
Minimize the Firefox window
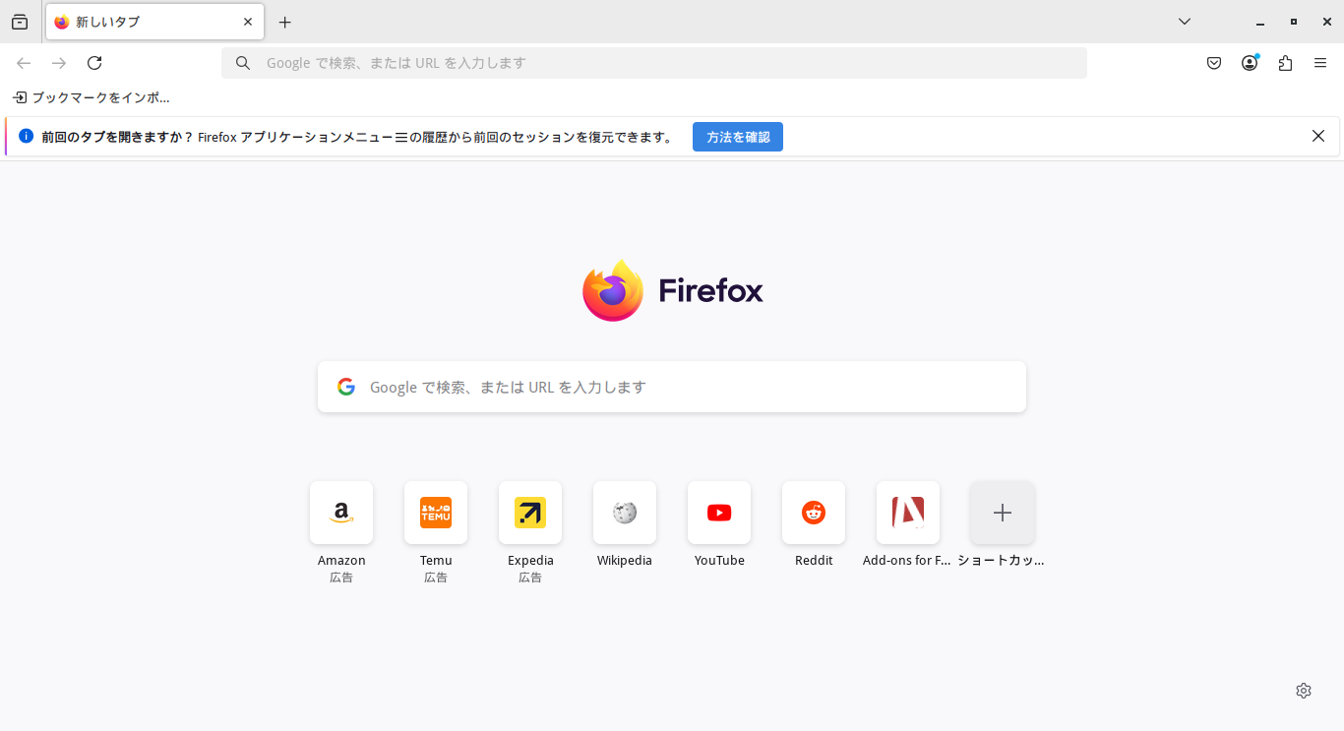pos(1259,22)
